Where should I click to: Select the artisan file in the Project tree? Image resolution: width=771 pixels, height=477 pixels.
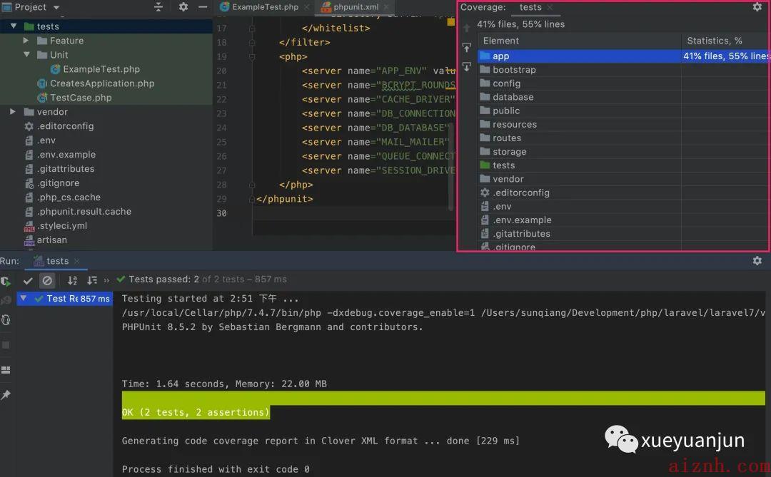click(51, 240)
